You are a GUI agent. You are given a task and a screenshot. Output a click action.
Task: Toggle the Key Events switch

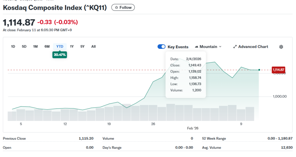(x=161, y=47)
